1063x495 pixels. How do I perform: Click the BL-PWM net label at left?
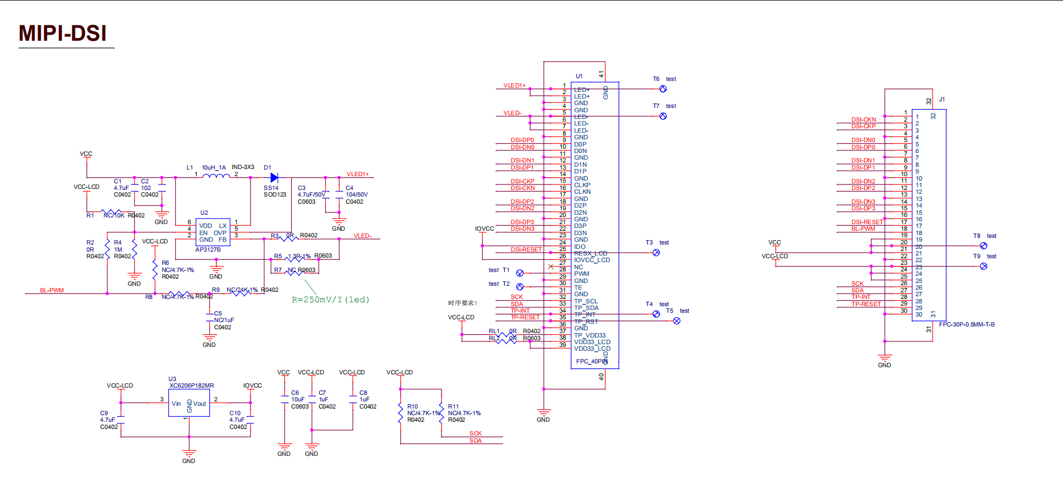(x=52, y=290)
